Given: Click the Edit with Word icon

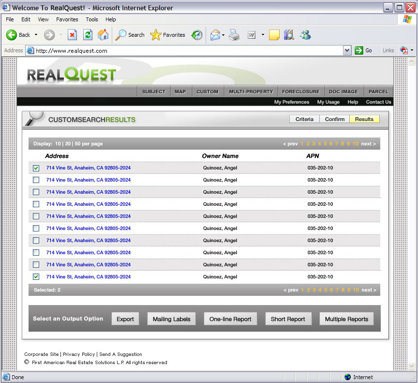Looking at the screenshot, I should 252,35.
